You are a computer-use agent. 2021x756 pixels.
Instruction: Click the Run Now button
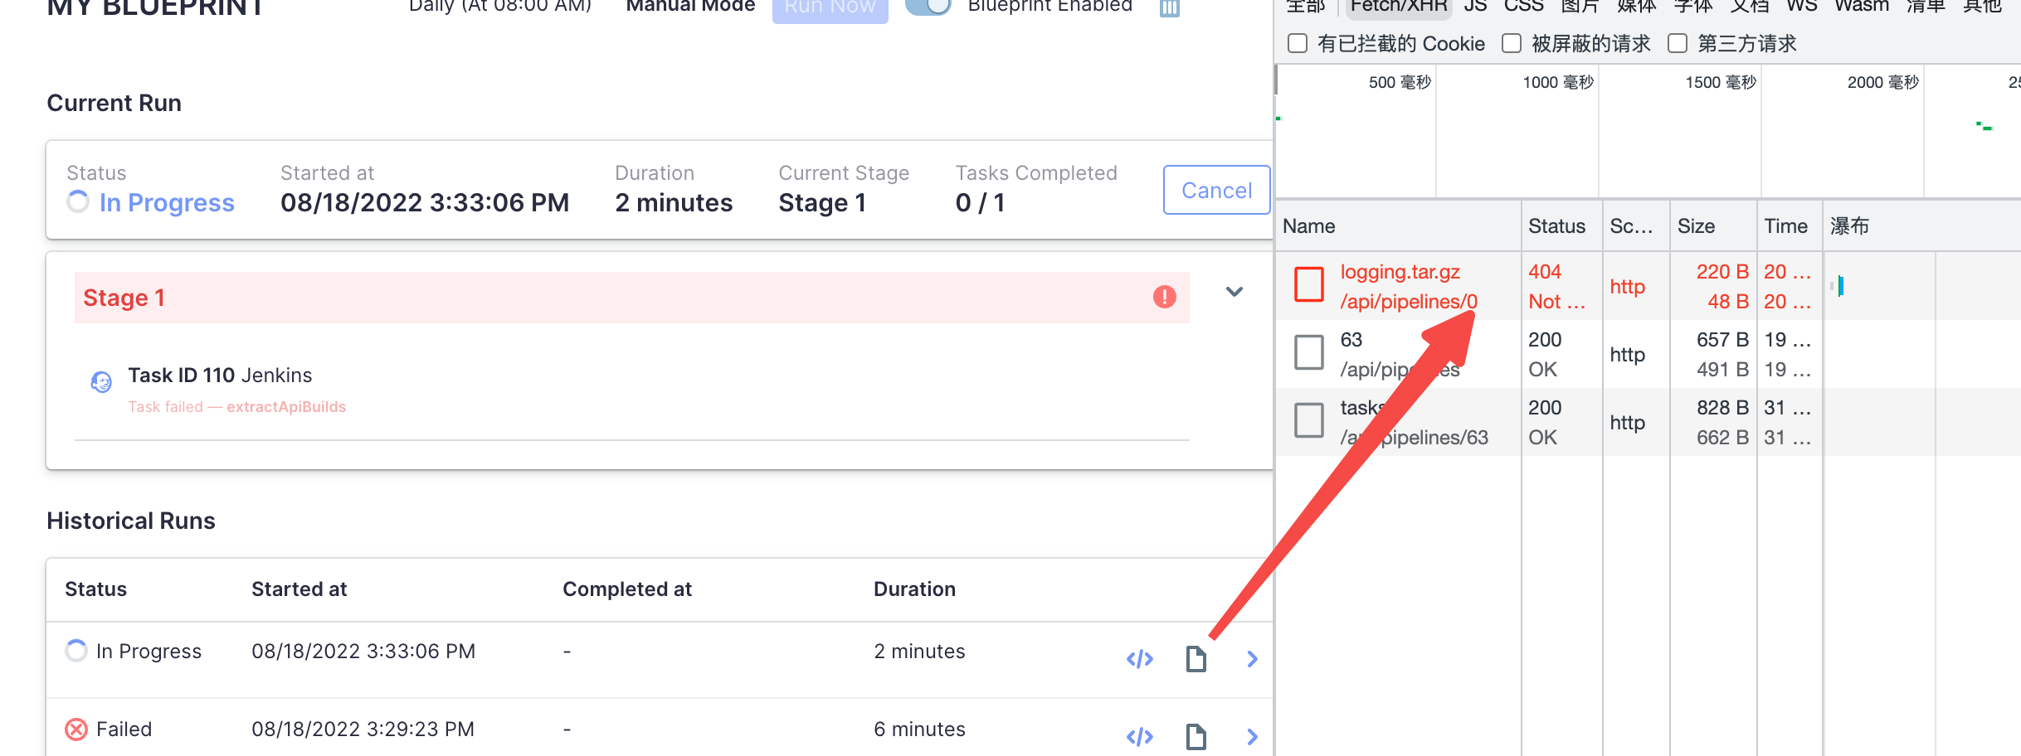click(830, 7)
